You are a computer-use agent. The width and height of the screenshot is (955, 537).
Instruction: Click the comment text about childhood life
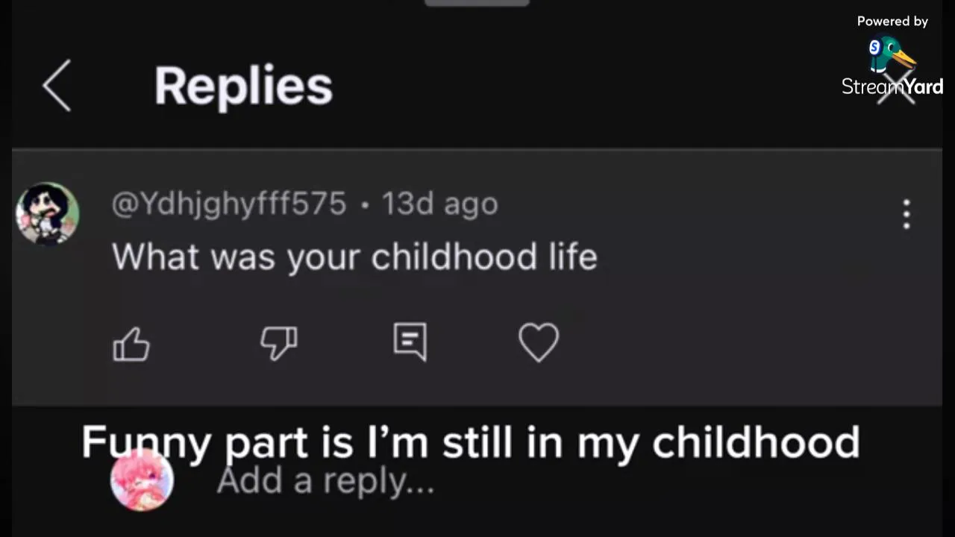tap(354, 257)
